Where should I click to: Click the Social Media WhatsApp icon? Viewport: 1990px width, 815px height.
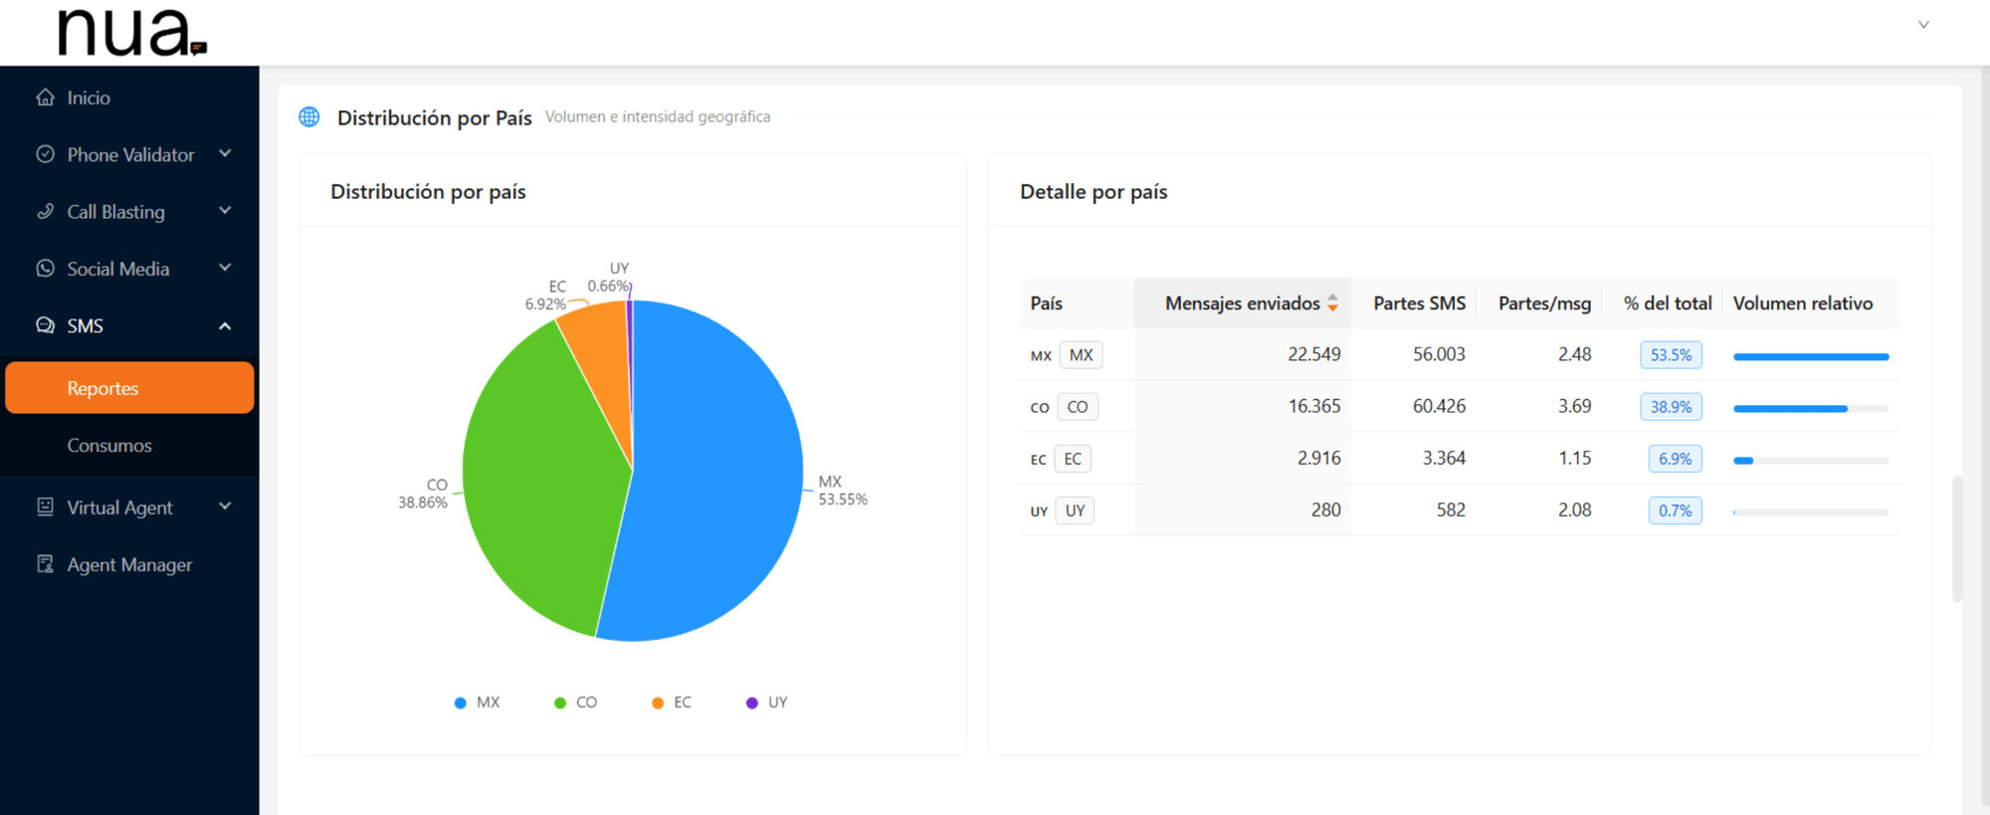pyautogui.click(x=45, y=269)
